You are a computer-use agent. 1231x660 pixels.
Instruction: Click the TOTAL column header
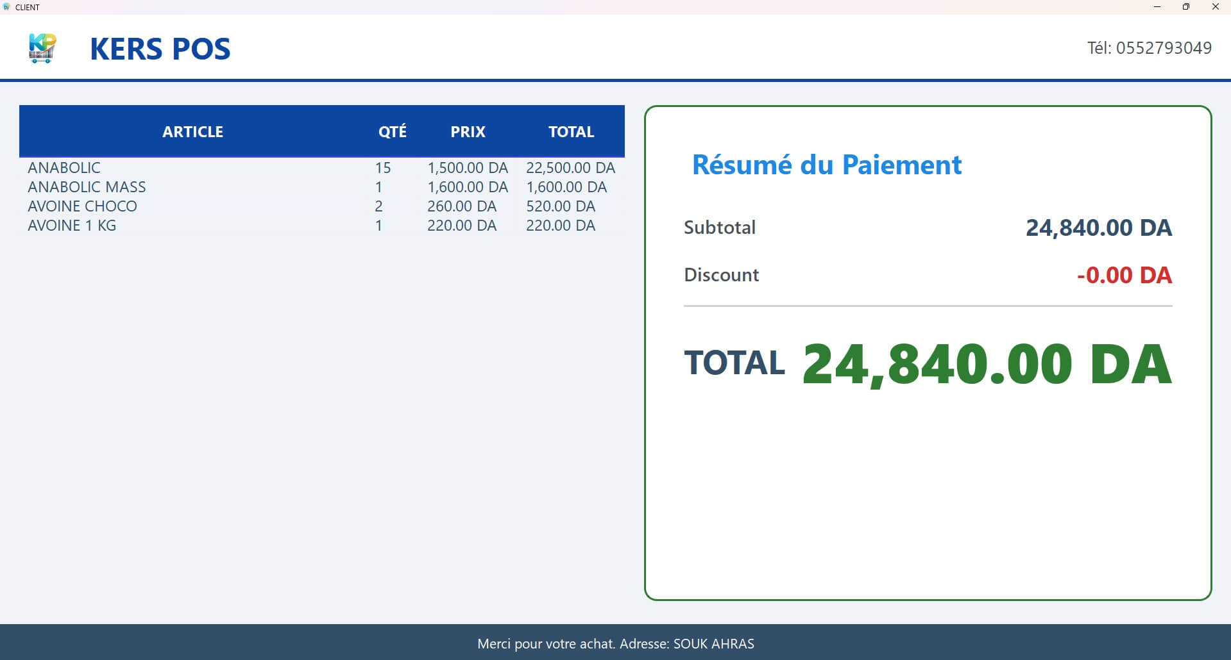tap(571, 131)
